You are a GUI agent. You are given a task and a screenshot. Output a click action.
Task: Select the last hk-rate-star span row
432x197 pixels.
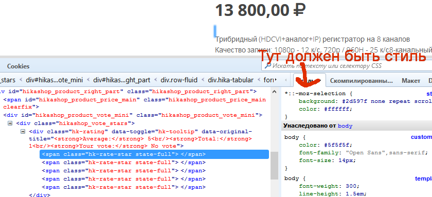pyautogui.click(x=124, y=187)
